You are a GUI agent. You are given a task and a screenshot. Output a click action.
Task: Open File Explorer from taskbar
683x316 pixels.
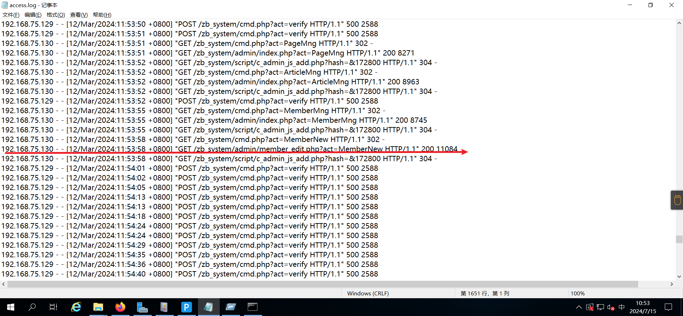pyautogui.click(x=98, y=307)
